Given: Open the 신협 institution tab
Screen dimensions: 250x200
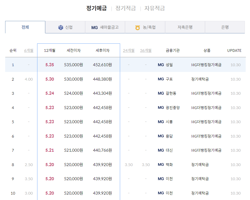Looking at the screenshot, I should (x=65, y=27).
